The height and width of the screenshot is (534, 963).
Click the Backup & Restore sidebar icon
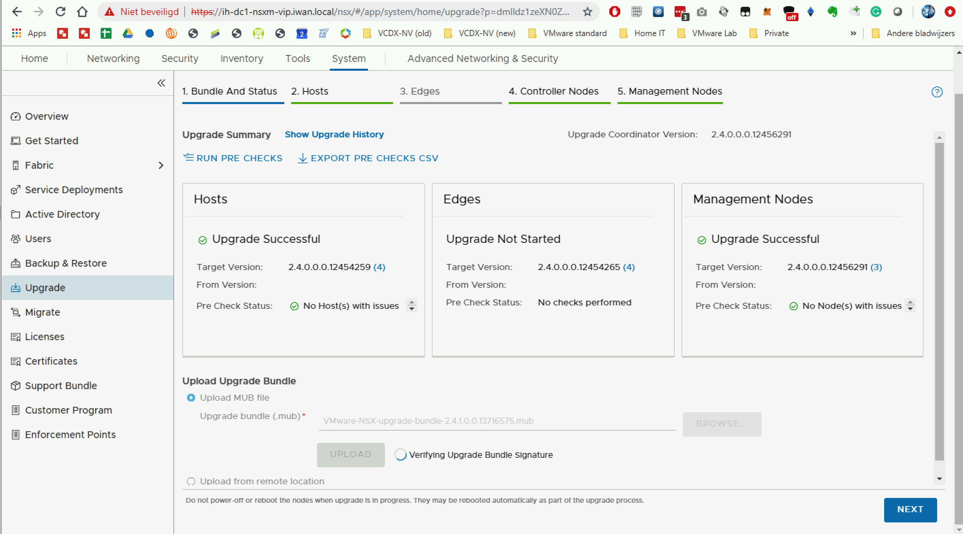tap(15, 263)
